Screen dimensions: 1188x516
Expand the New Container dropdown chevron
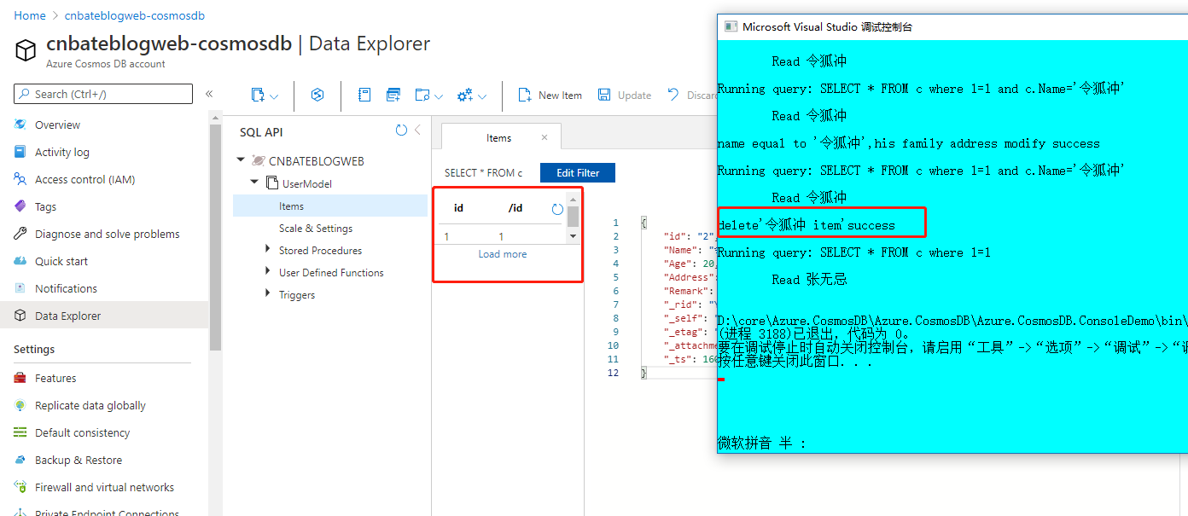click(x=274, y=96)
